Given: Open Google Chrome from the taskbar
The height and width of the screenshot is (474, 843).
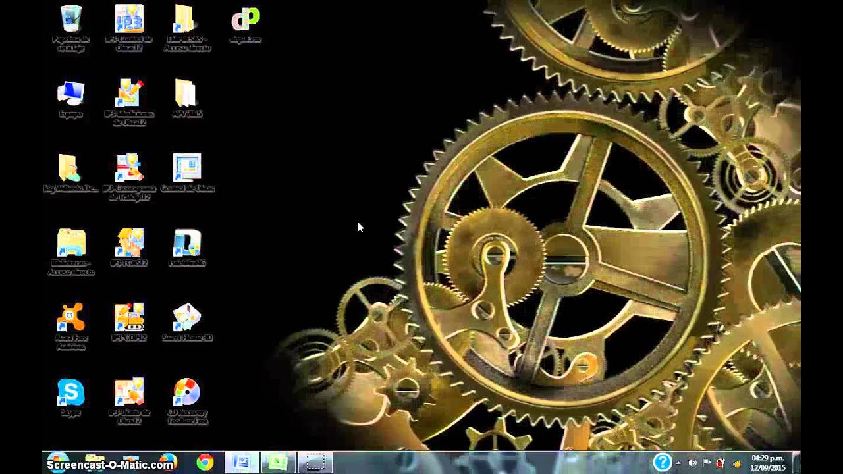Looking at the screenshot, I should pyautogui.click(x=205, y=463).
